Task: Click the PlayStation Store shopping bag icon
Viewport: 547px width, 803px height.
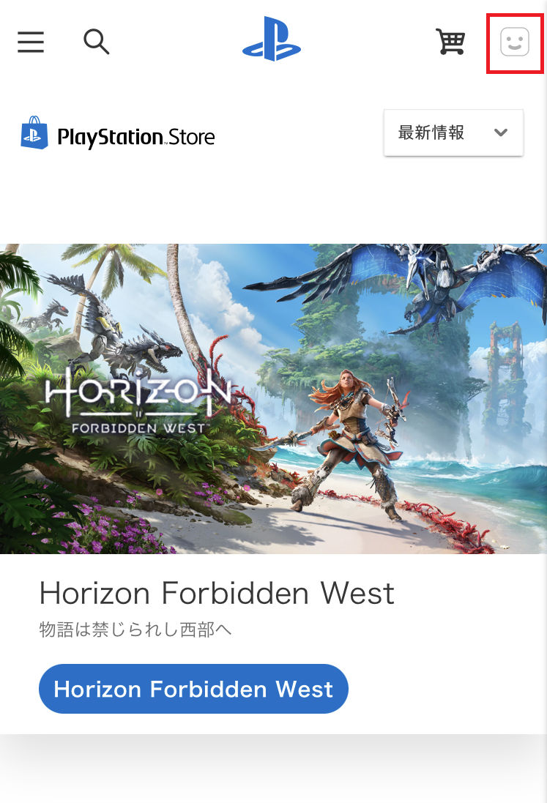Action: pyautogui.click(x=34, y=132)
